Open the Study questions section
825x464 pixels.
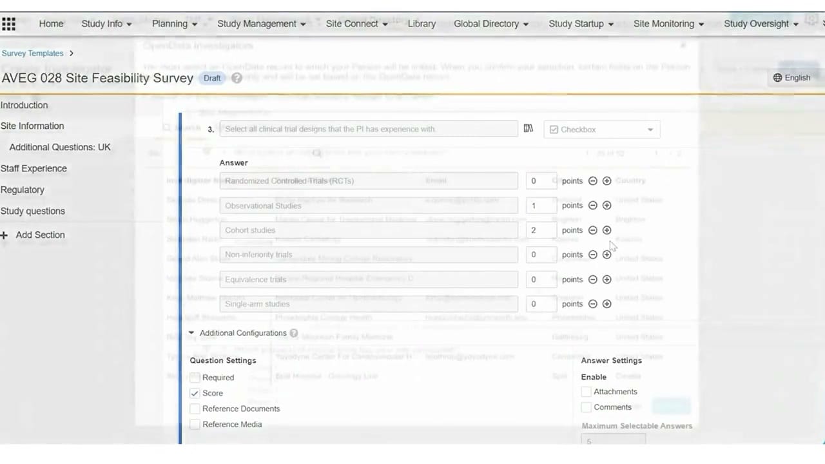coord(32,211)
